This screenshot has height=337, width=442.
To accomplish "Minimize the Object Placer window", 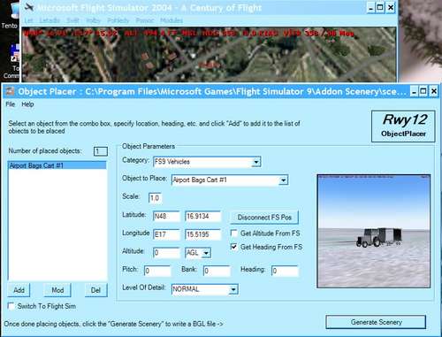I will [x=414, y=91].
